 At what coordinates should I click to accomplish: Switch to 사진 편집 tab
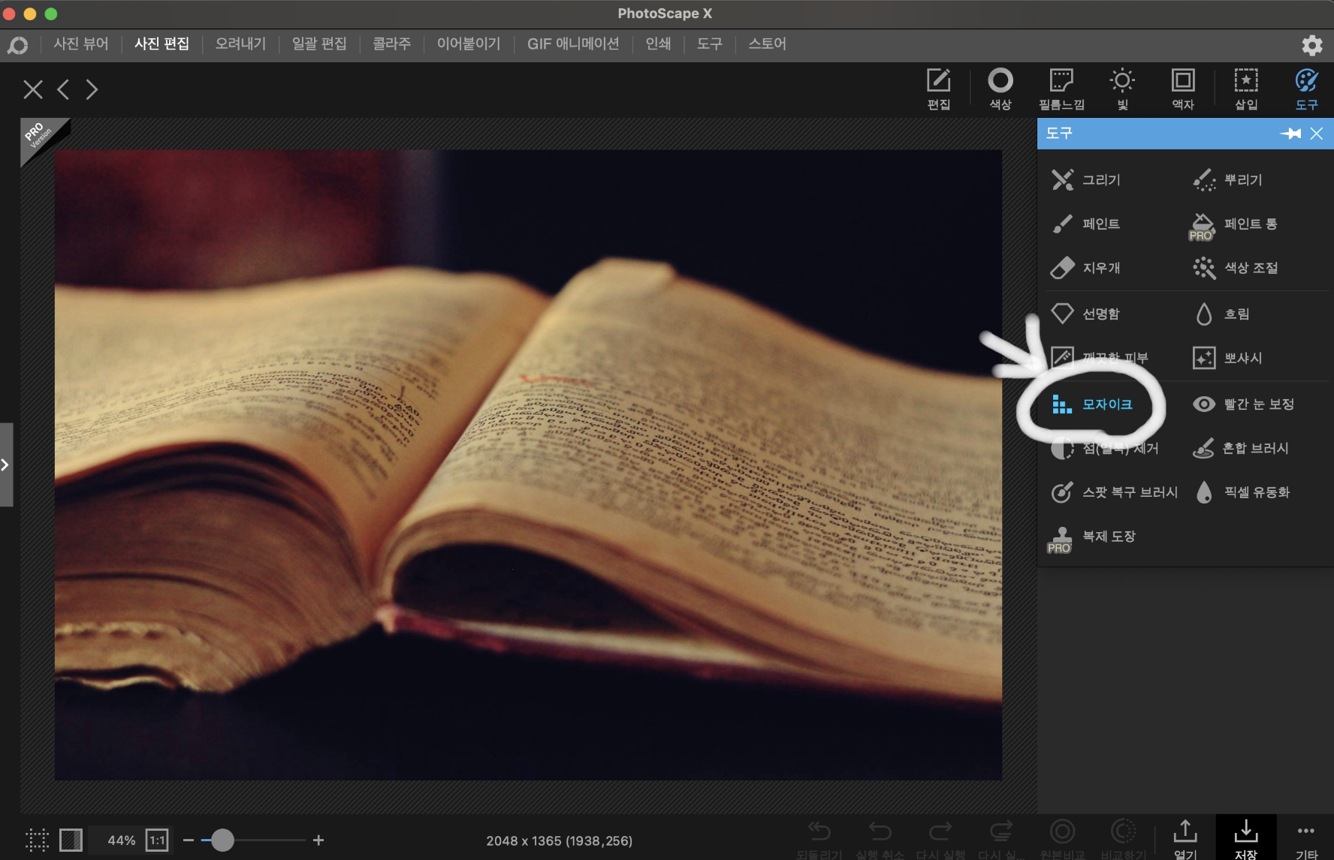161,44
